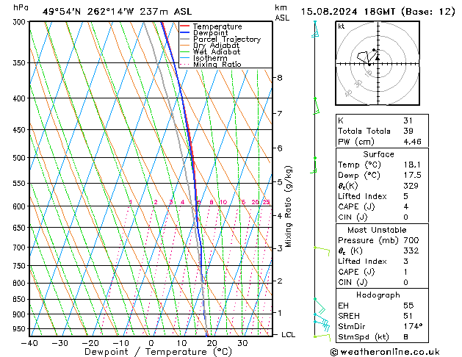Image resolution: width=462 pixels, height=357 pixels.
Task: Click the 'km ASL' altitude axis label
Action: pyautogui.click(x=281, y=12)
